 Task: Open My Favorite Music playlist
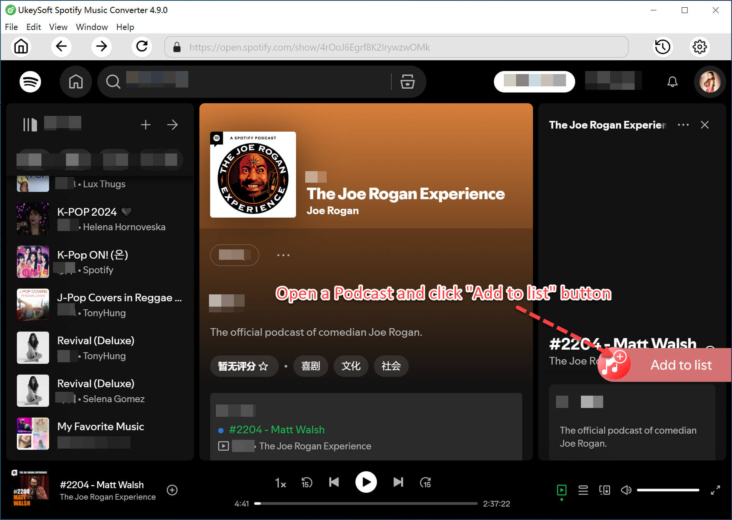pos(100,434)
